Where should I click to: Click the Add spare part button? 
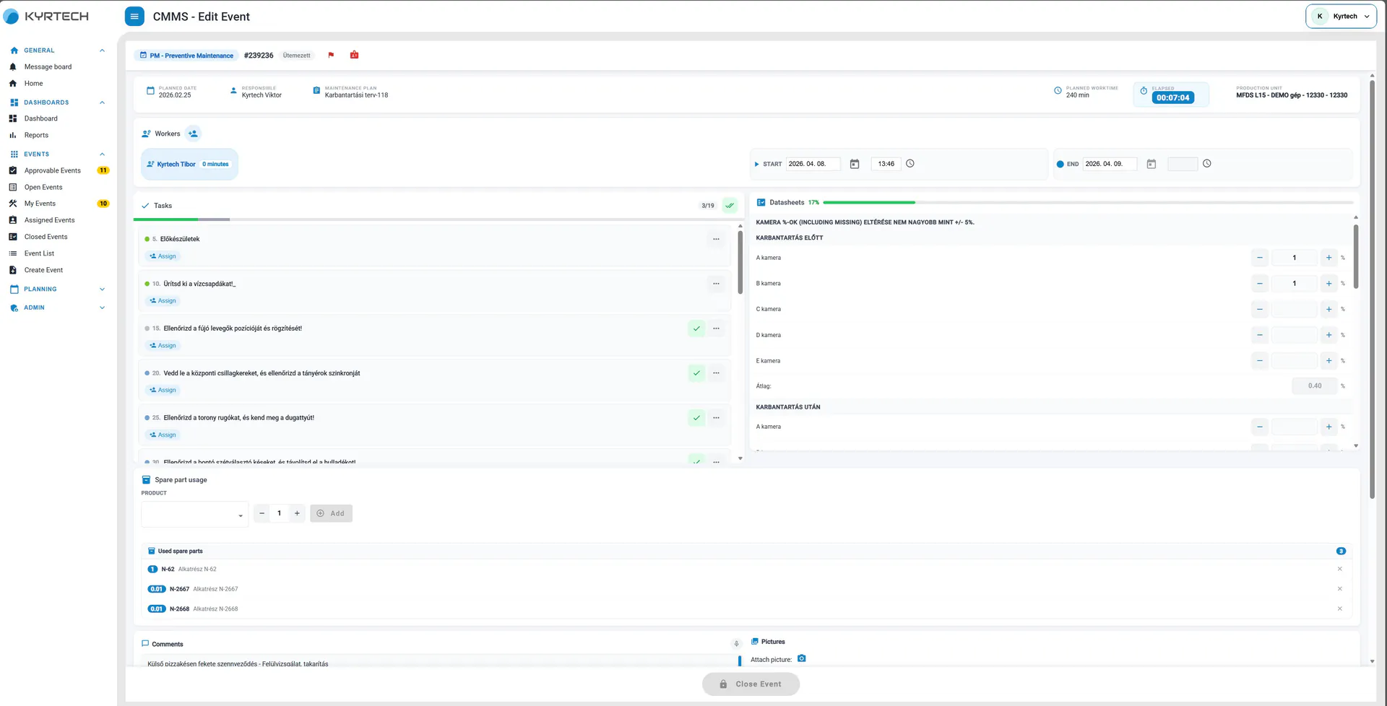pyautogui.click(x=331, y=513)
